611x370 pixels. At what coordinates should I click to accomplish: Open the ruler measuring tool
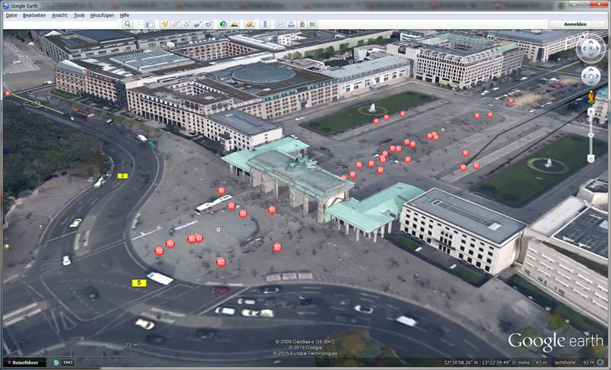[x=265, y=24]
